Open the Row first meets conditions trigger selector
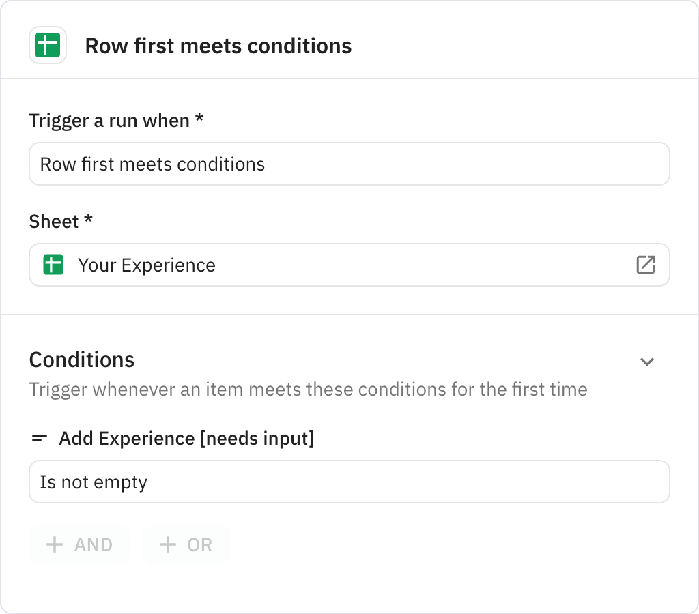 tap(349, 164)
